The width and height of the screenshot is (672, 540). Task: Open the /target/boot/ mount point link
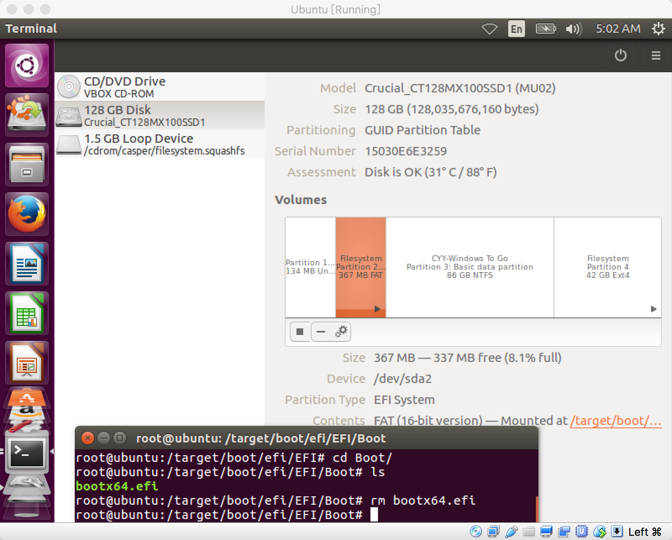615,421
